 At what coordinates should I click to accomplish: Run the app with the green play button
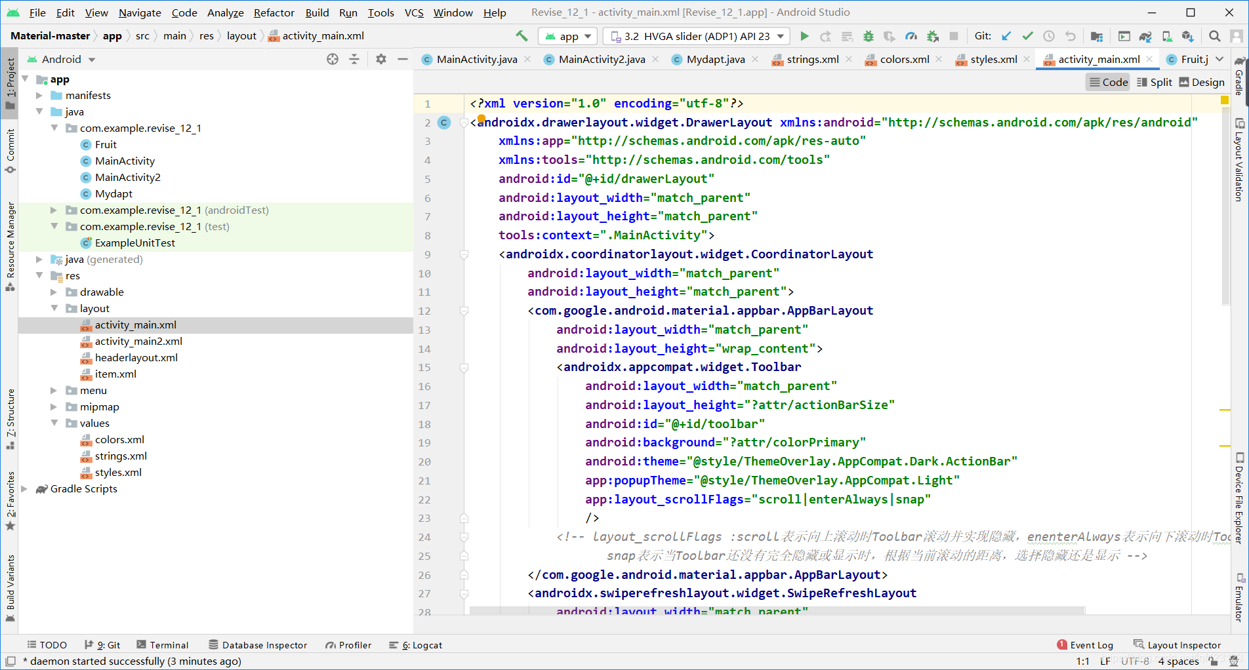805,36
